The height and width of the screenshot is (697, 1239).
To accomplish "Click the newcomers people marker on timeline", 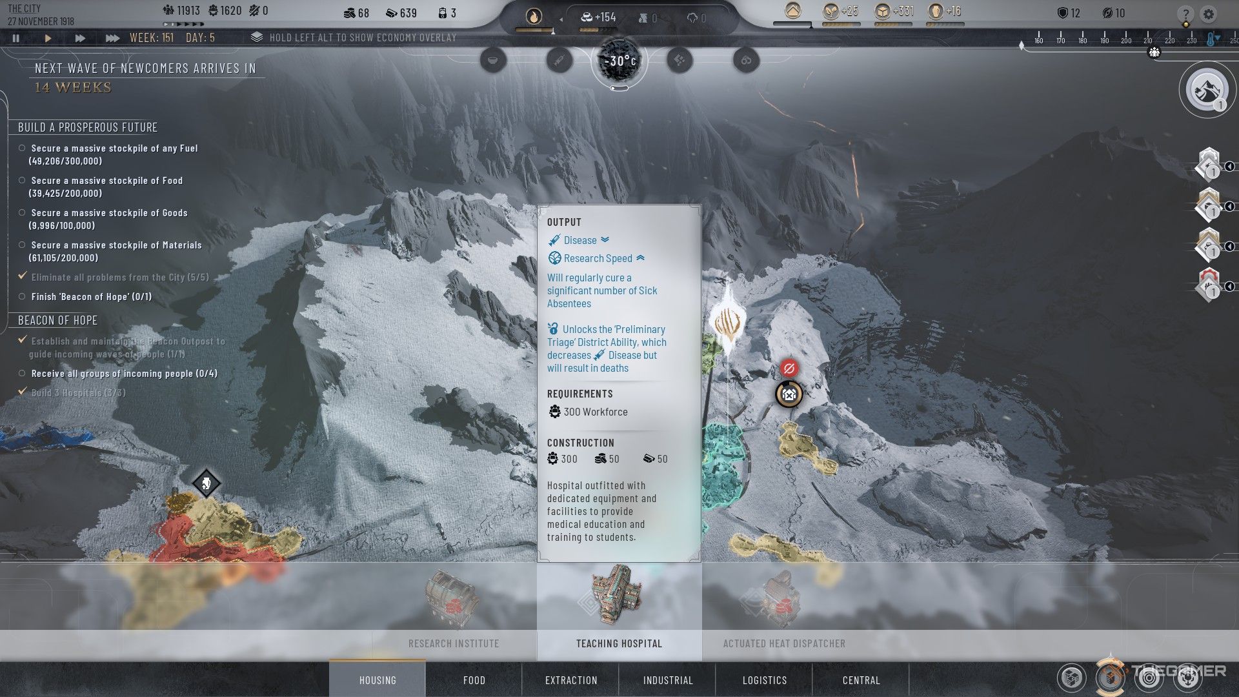I will pyautogui.click(x=1154, y=52).
